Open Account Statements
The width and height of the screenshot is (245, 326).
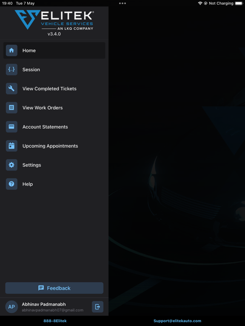[54, 126]
